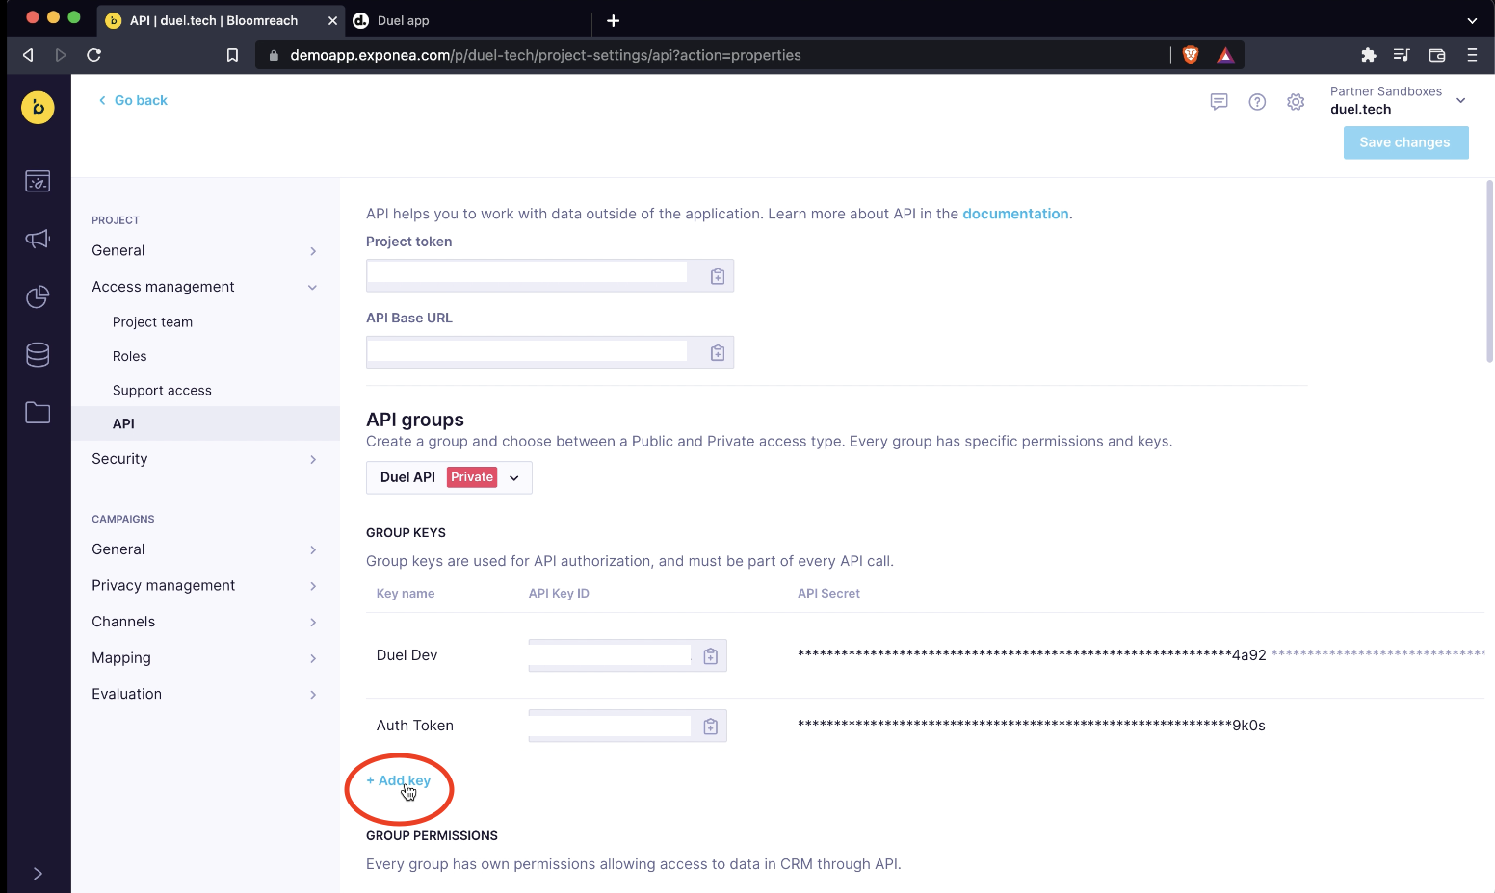
Task: Select Project team in the sidebar
Action: (x=152, y=322)
